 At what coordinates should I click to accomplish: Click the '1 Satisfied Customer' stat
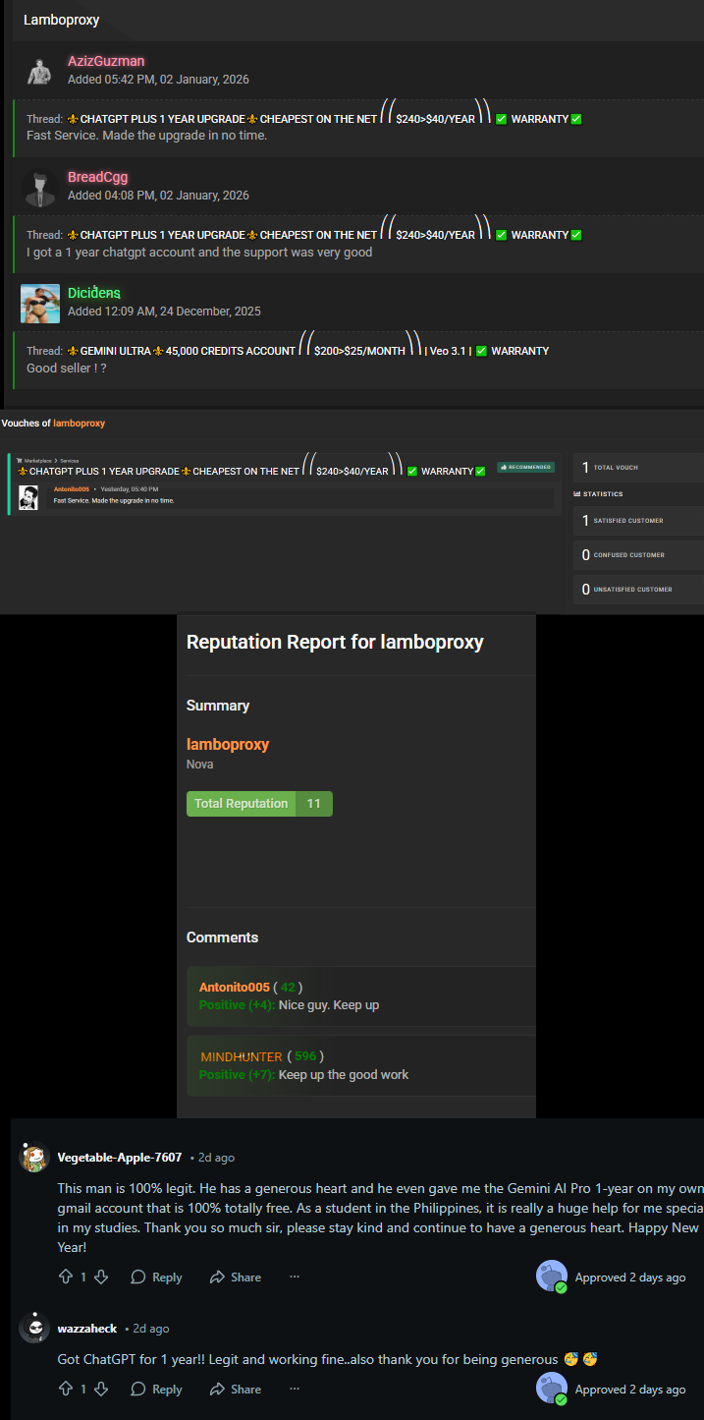click(638, 521)
